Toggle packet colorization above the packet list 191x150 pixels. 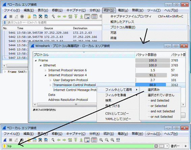pos(94,17)
